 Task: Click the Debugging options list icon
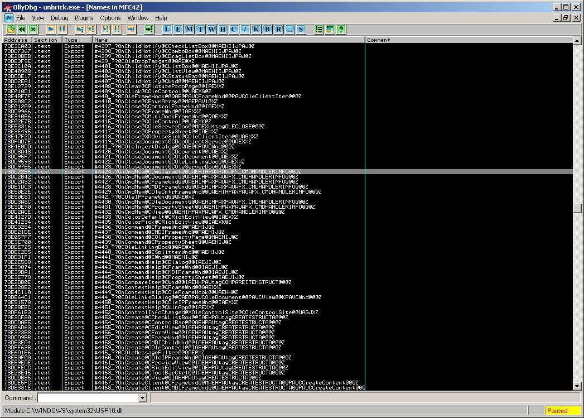[x=319, y=29]
